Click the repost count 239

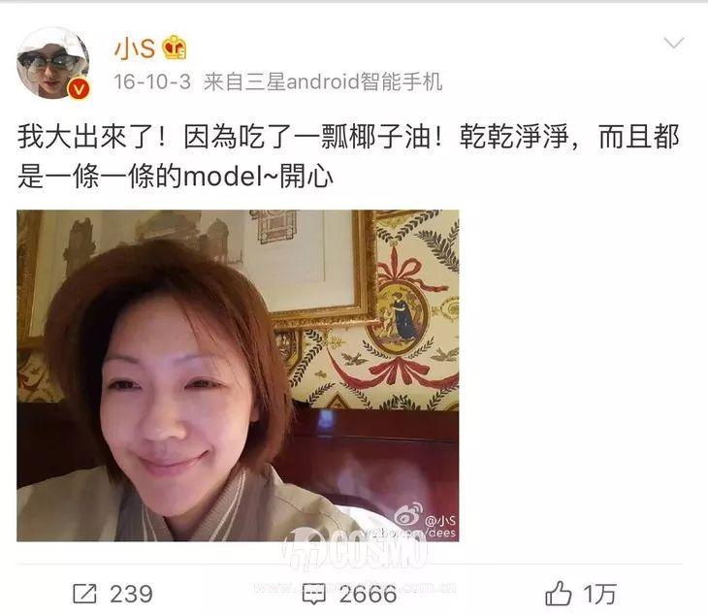point(131,594)
